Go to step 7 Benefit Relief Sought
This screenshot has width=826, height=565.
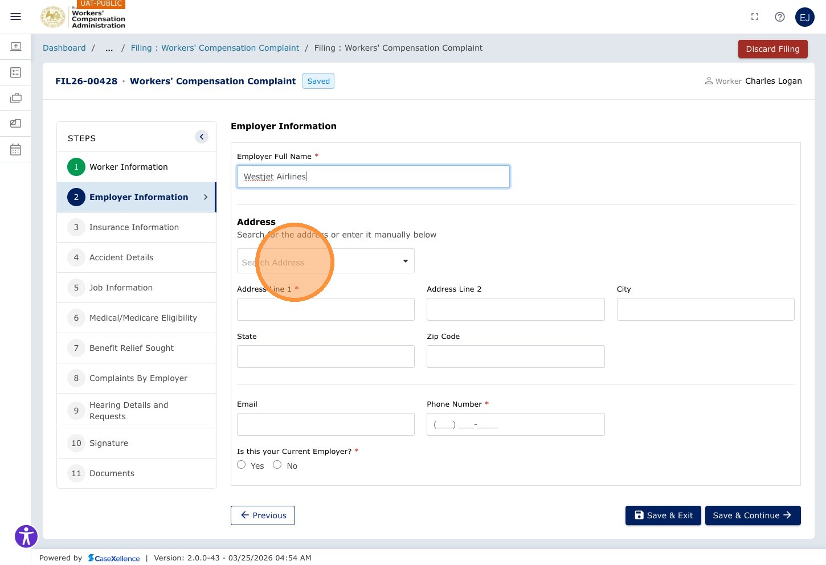coord(137,348)
